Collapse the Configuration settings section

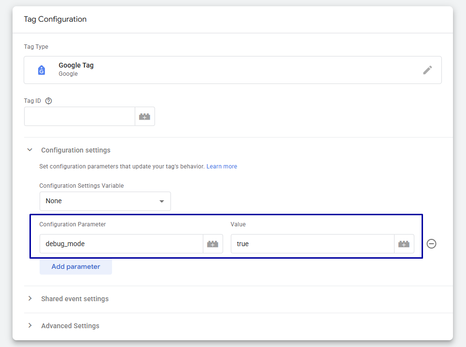[x=30, y=150]
